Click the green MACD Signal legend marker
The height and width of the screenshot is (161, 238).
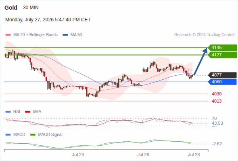point(33,135)
